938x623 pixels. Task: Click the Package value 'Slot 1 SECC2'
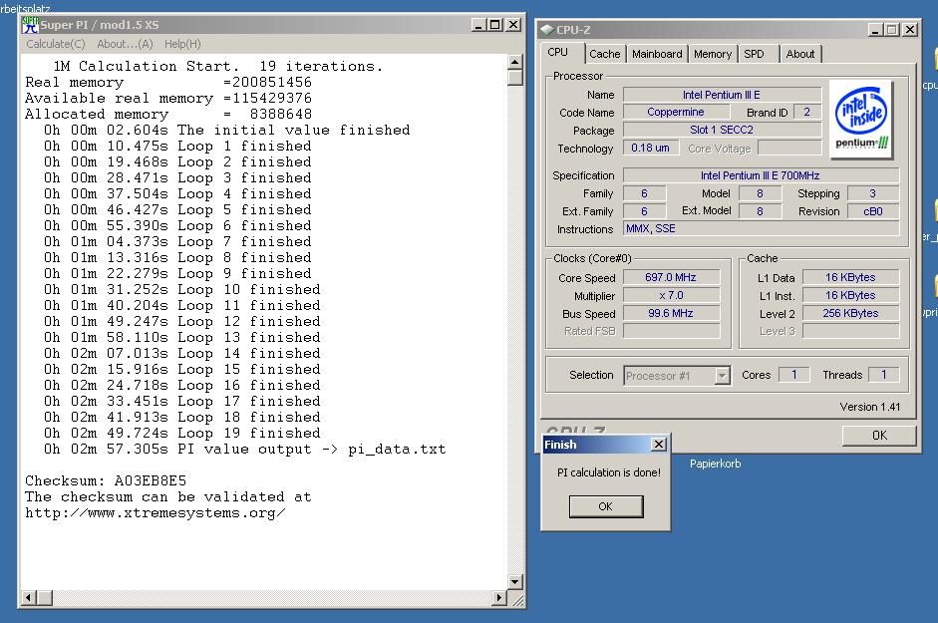click(722, 130)
